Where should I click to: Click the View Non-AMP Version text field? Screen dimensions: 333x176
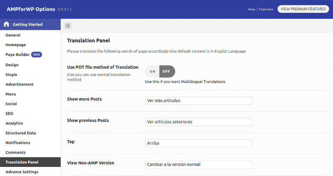tap(199, 164)
